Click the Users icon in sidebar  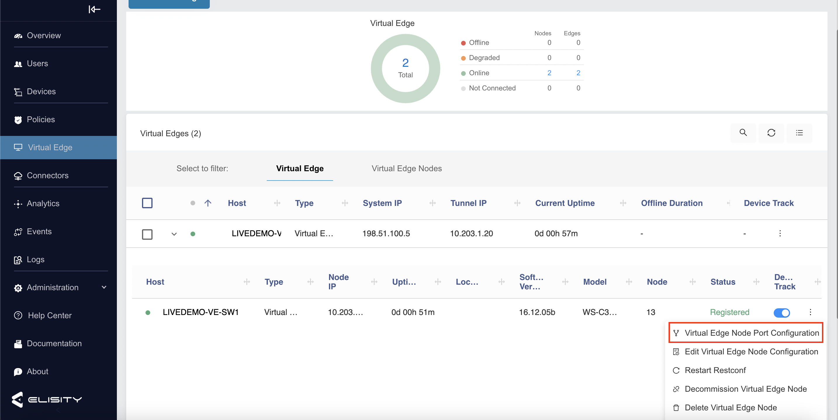(x=18, y=64)
